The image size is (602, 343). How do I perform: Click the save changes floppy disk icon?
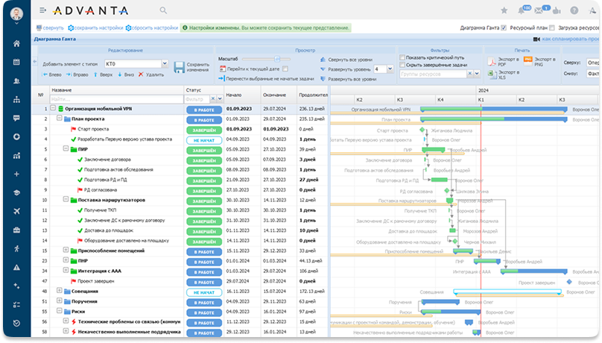click(179, 67)
